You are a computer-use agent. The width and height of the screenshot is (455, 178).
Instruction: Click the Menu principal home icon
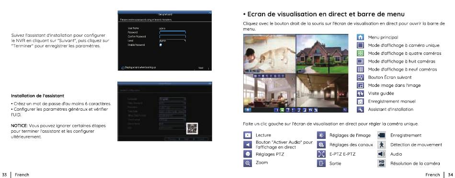pos(360,37)
